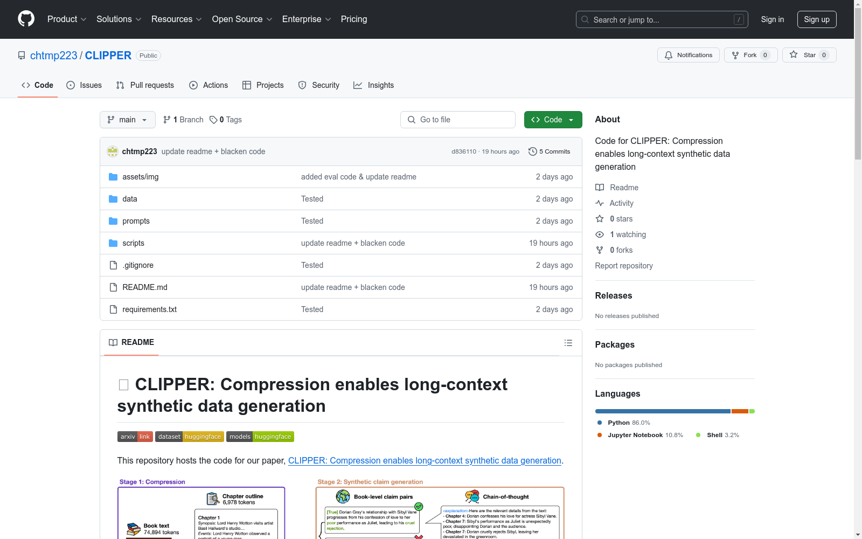The image size is (862, 539).
Task: Click the Pricing link in header
Action: (x=354, y=19)
